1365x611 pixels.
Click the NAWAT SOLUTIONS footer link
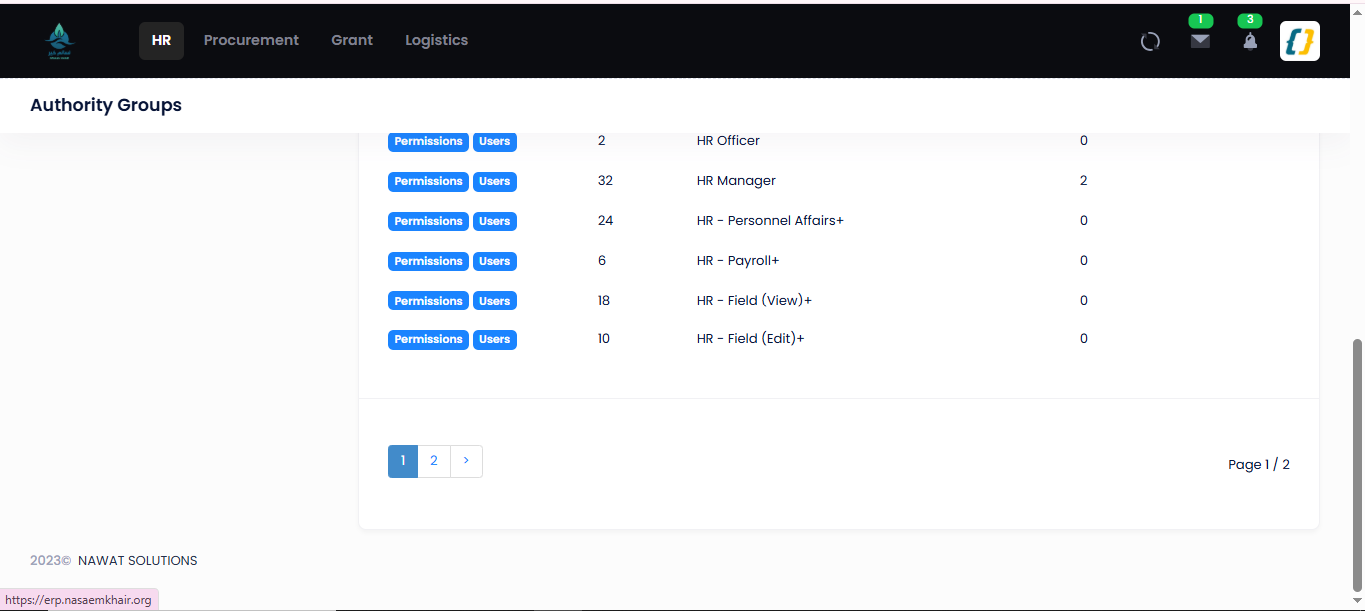coord(138,560)
